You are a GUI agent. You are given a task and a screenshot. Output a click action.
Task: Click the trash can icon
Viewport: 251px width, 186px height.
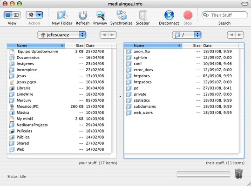click(x=238, y=174)
